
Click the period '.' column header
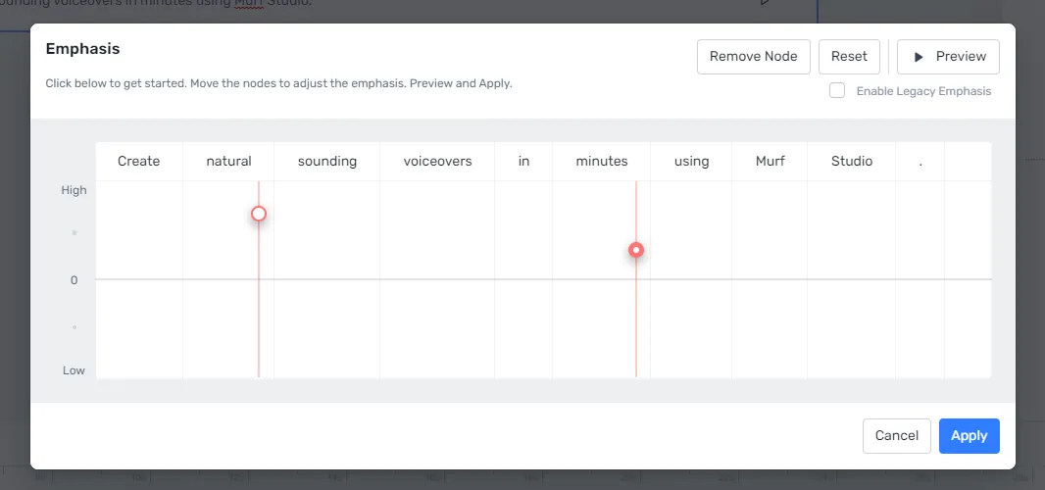click(x=921, y=162)
